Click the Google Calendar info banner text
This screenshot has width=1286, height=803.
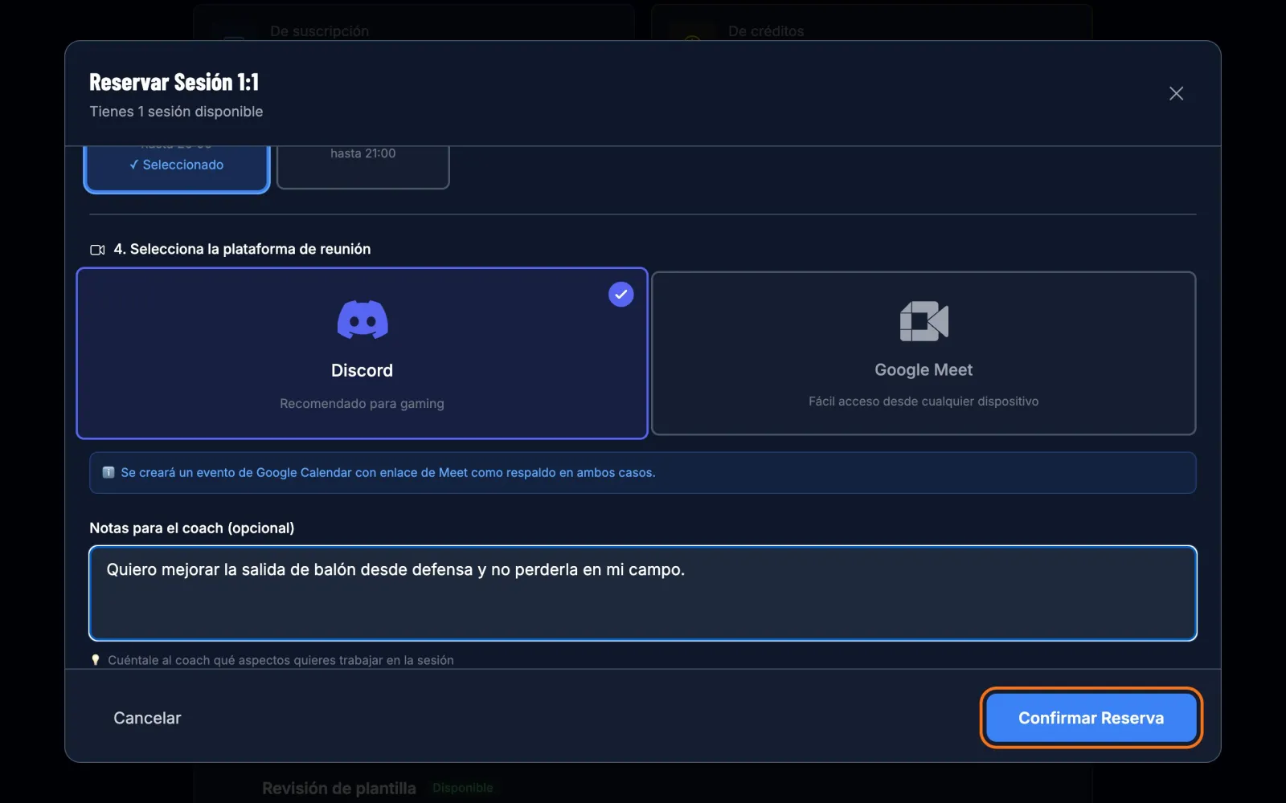click(x=387, y=472)
